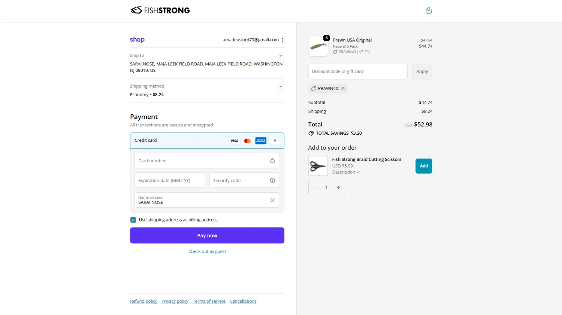Click the Fishstrong logo

click(160, 10)
